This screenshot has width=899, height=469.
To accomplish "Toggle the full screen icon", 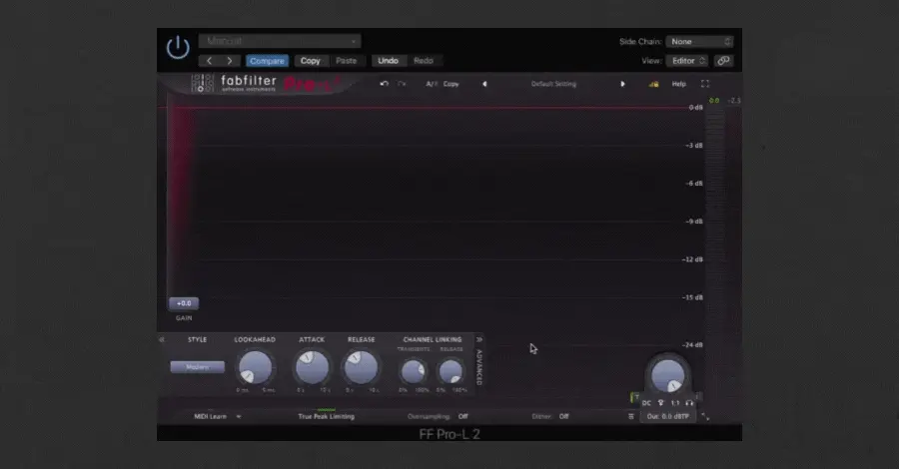I will coord(705,84).
